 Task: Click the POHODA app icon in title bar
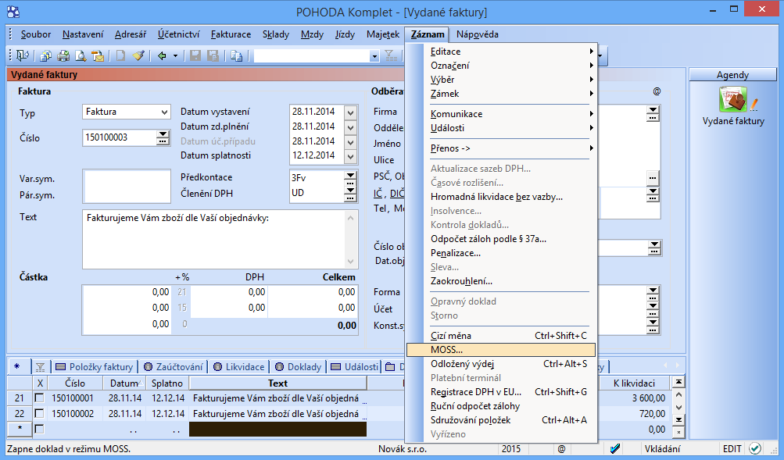pyautogui.click(x=13, y=12)
